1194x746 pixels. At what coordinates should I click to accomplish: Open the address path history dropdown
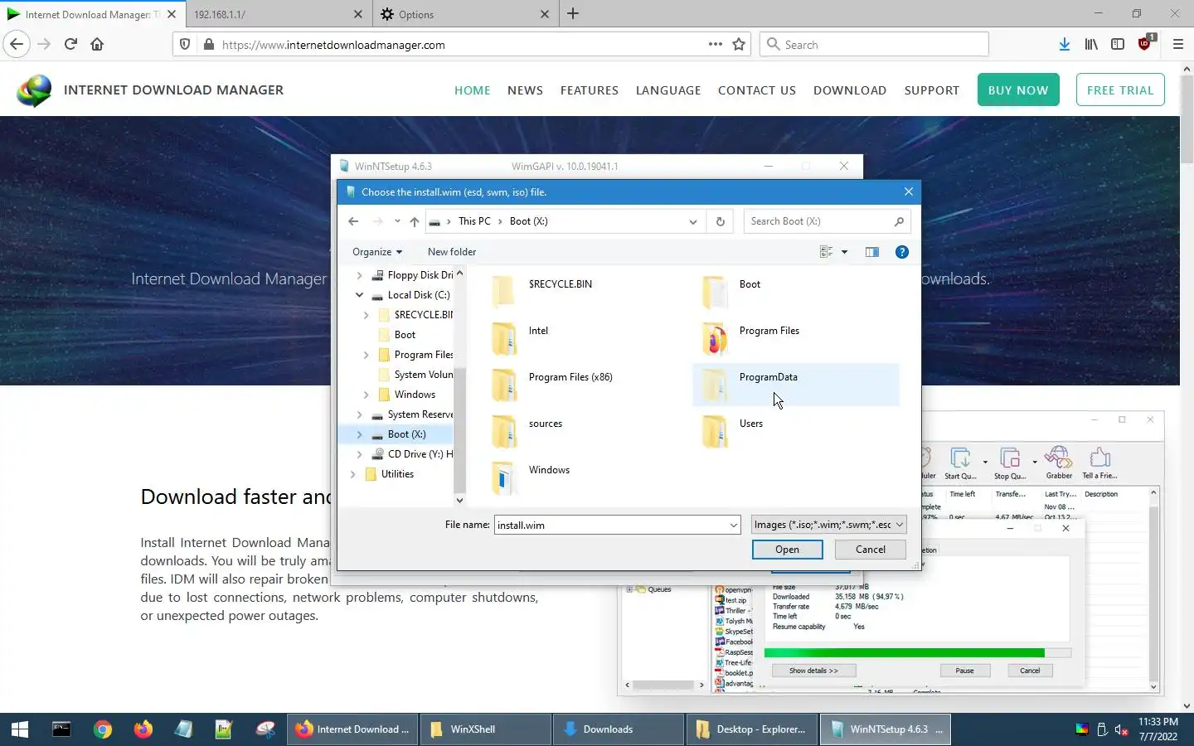[x=693, y=221]
